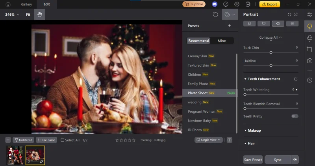
Task: Open the crop tool in right sidebar
Action: click(309, 49)
